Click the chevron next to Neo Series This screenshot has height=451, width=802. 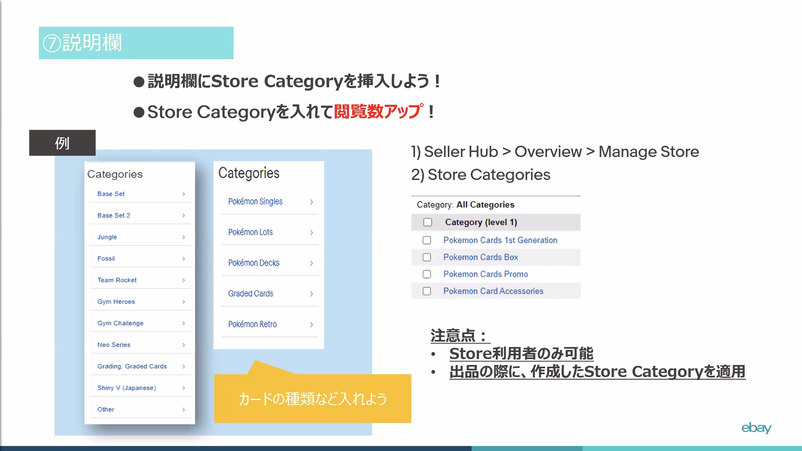tap(183, 345)
